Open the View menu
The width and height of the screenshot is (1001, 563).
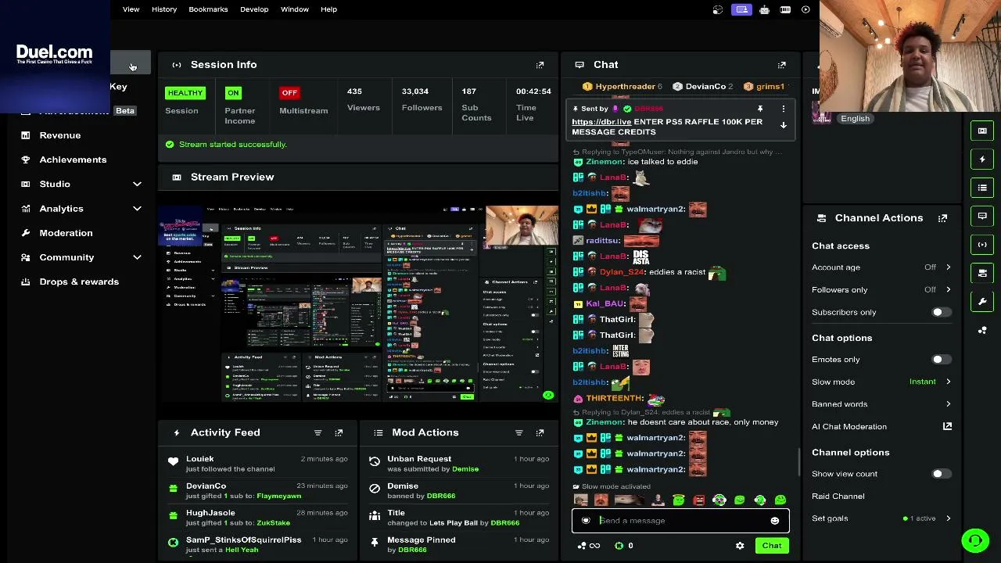tap(131, 9)
